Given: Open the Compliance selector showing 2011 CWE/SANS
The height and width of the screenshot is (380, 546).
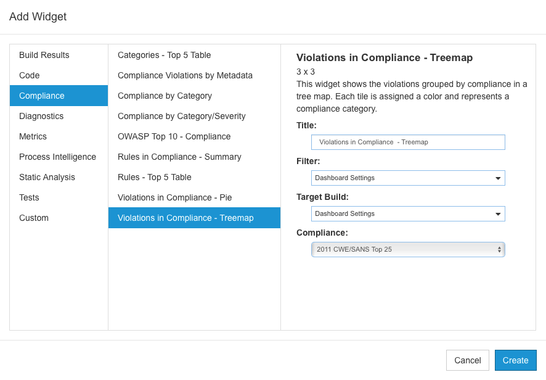Looking at the screenshot, I should point(408,250).
